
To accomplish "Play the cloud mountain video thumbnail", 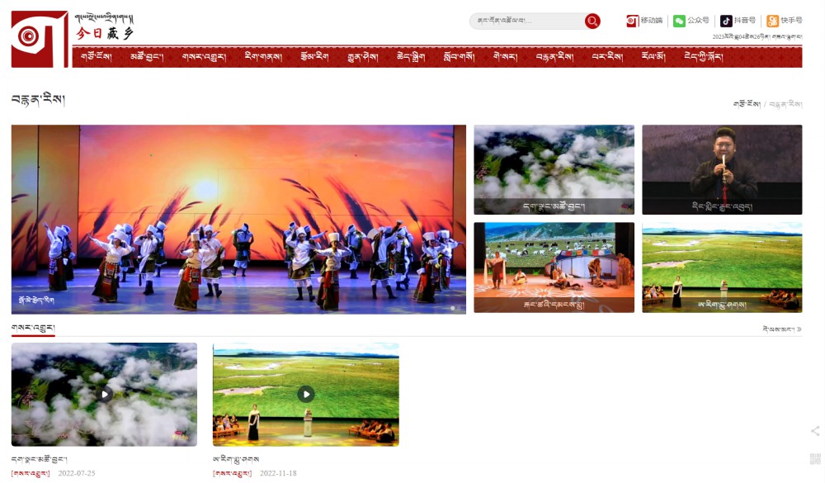I will (104, 394).
